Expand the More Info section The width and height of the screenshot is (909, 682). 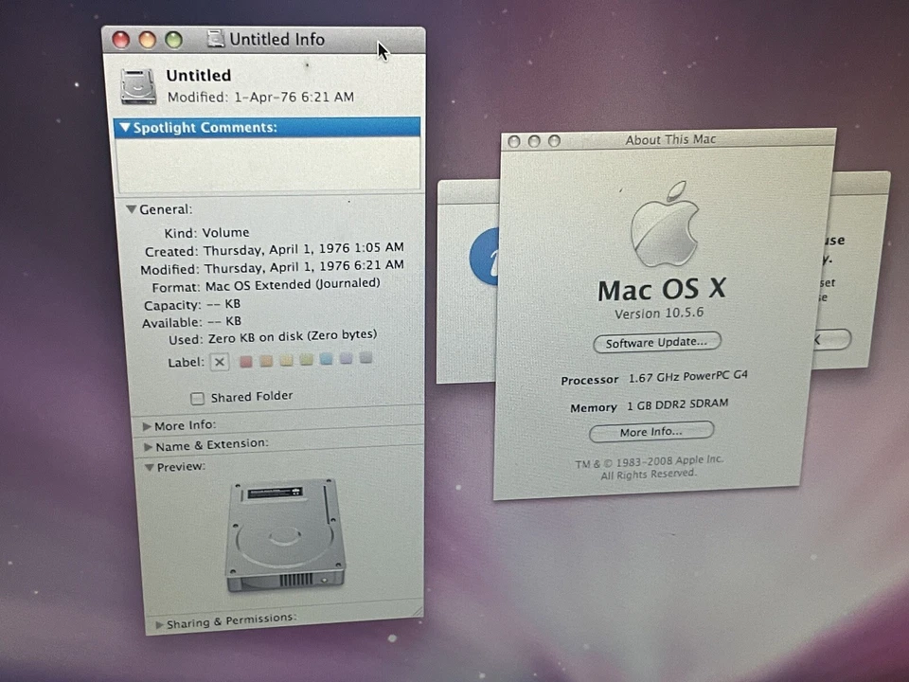pos(147,425)
